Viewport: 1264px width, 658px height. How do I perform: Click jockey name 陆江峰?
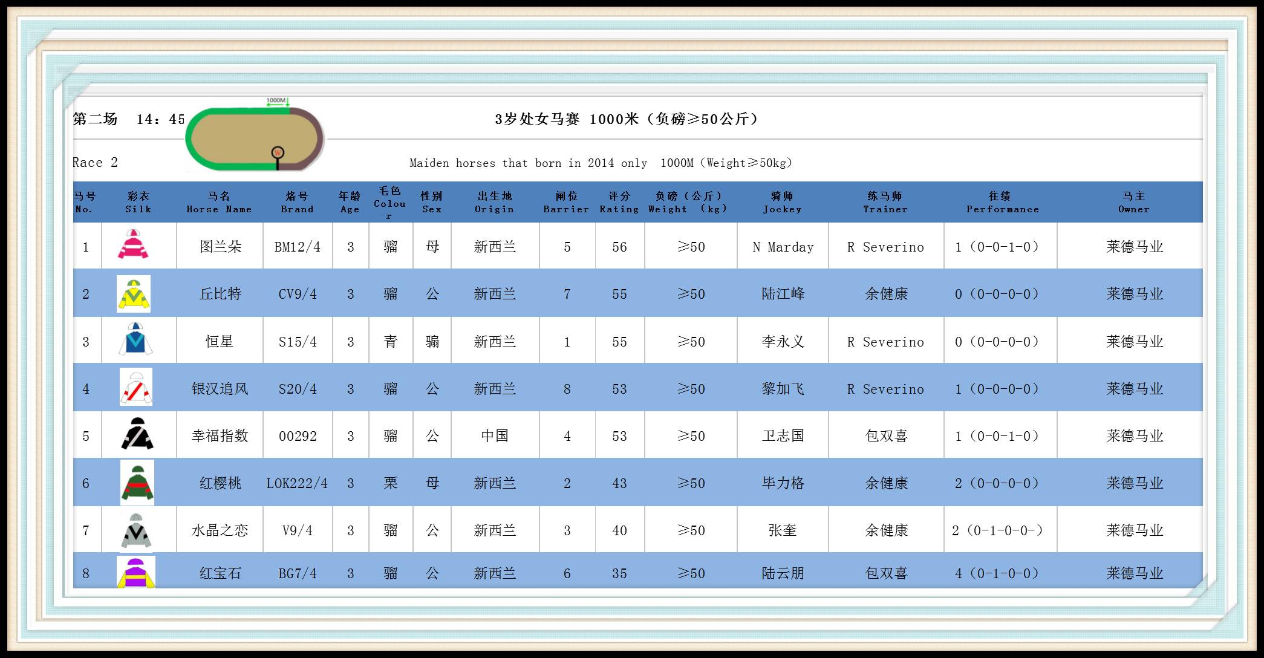coord(783,294)
